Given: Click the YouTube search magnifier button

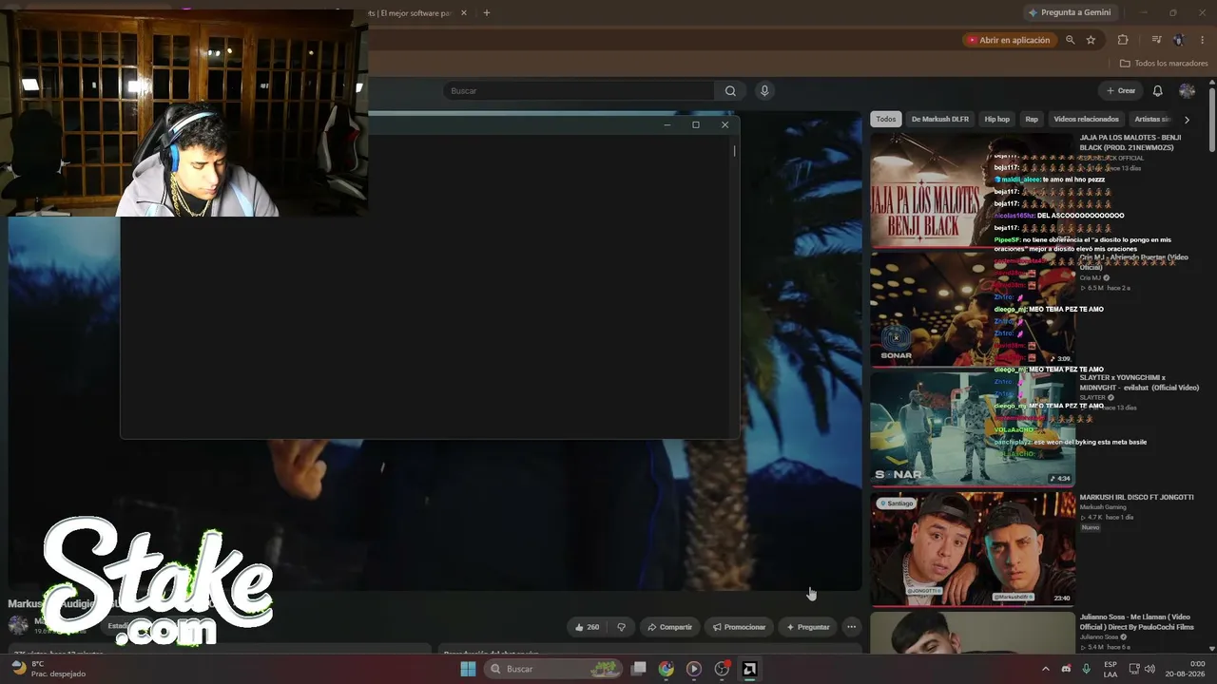Looking at the screenshot, I should pyautogui.click(x=730, y=91).
